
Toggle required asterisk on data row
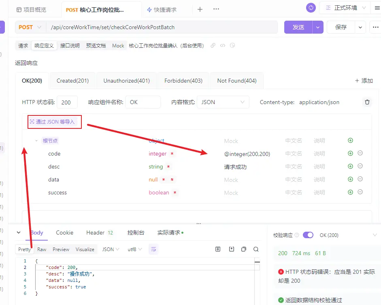tap(164, 179)
